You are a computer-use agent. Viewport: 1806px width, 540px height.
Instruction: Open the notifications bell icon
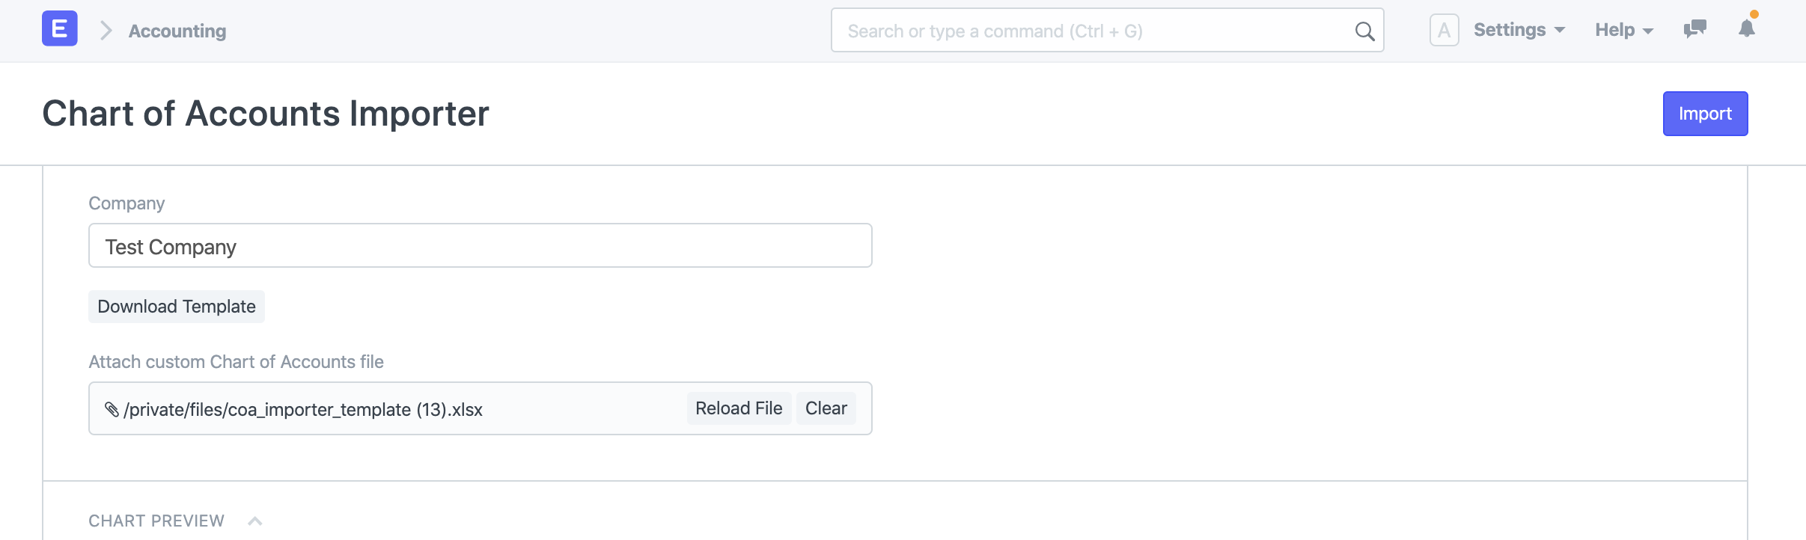(1746, 29)
